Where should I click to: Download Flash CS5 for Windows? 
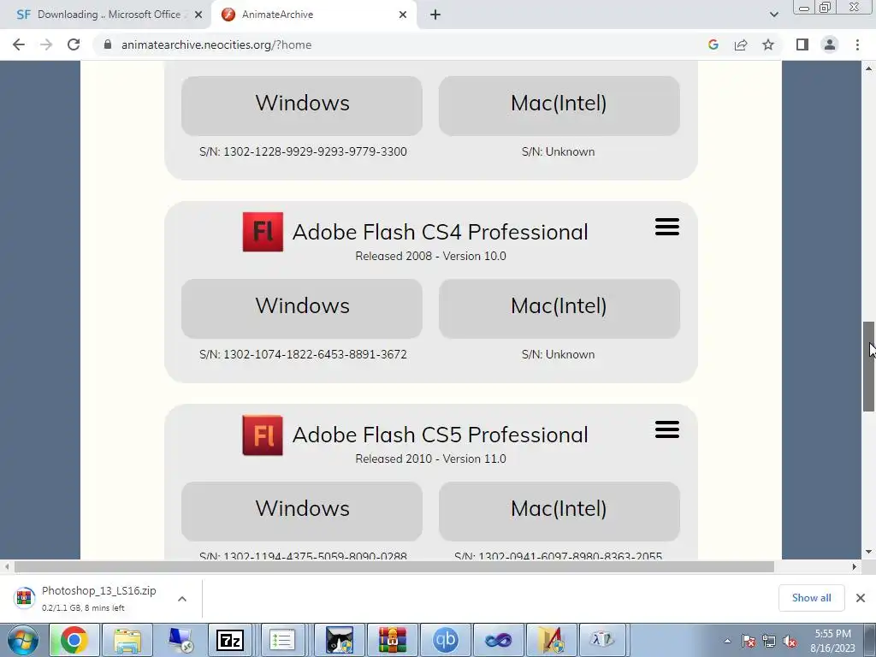[x=302, y=512]
